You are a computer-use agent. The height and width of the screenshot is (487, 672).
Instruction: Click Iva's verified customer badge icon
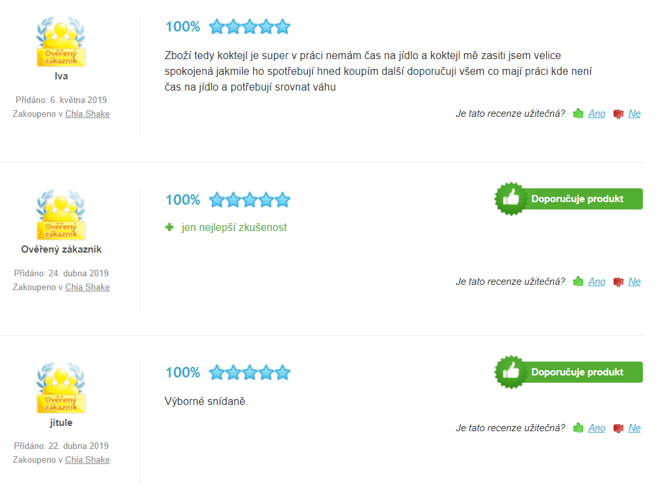coord(61,41)
